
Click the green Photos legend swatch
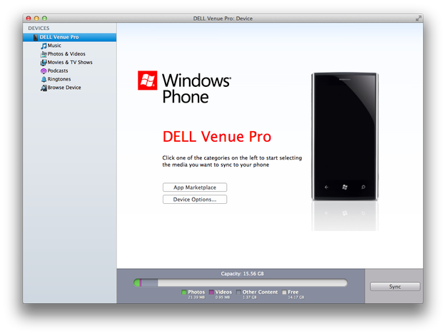(x=184, y=292)
